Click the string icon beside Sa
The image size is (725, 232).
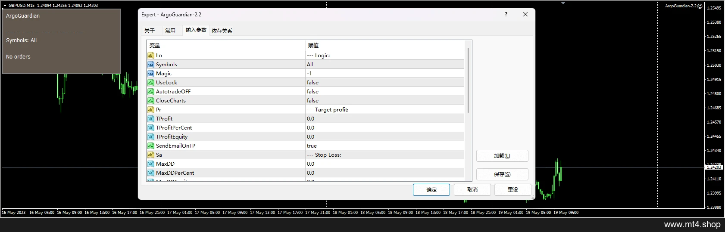150,155
